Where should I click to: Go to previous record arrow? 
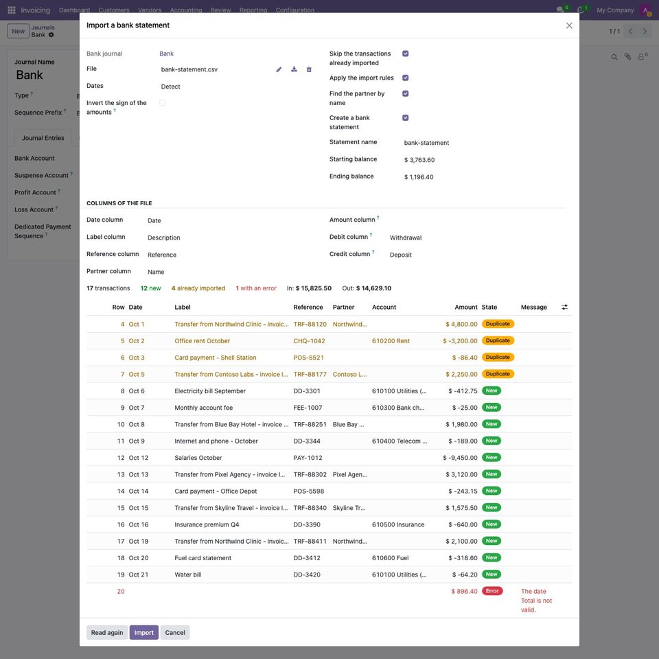point(630,31)
